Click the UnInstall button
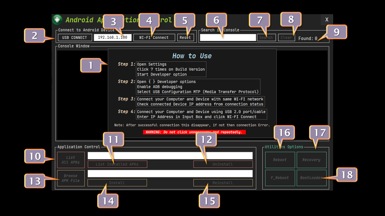This screenshot has height=216, width=385. [223, 164]
